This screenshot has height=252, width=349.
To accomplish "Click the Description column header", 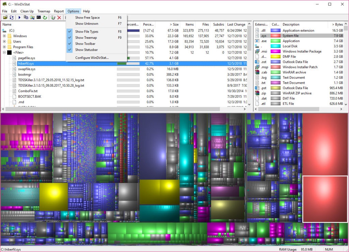I will click(x=304, y=24).
